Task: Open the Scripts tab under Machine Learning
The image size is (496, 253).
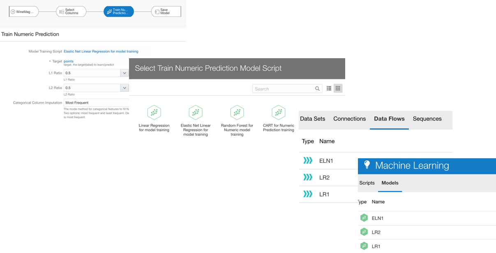Action: (x=367, y=183)
